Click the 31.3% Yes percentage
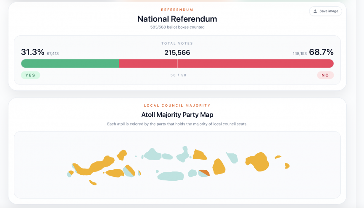This screenshot has height=208, width=364. 32,52
